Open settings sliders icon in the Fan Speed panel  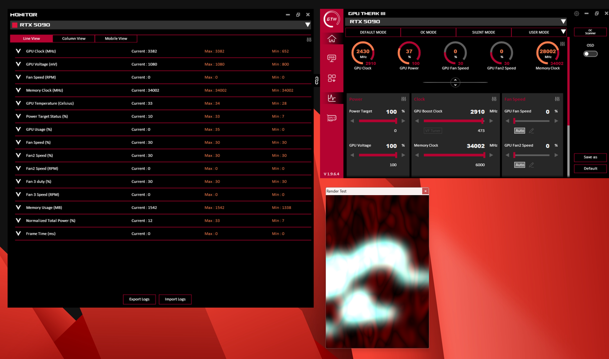pos(557,99)
